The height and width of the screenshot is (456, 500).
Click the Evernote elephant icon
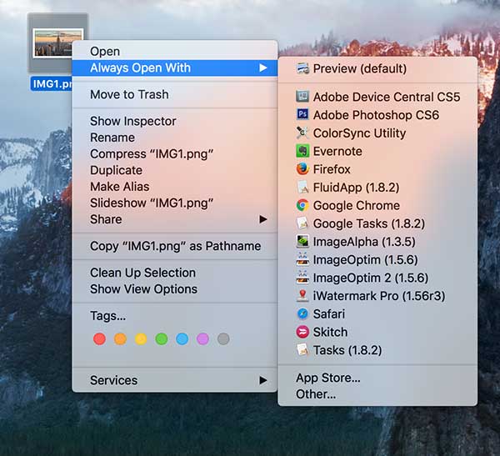click(302, 151)
